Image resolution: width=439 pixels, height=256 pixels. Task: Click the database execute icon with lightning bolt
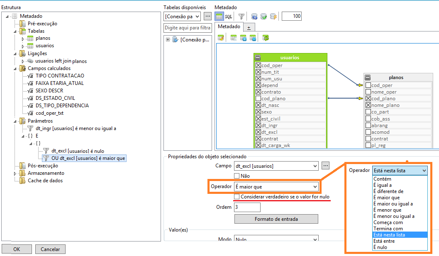(273, 17)
